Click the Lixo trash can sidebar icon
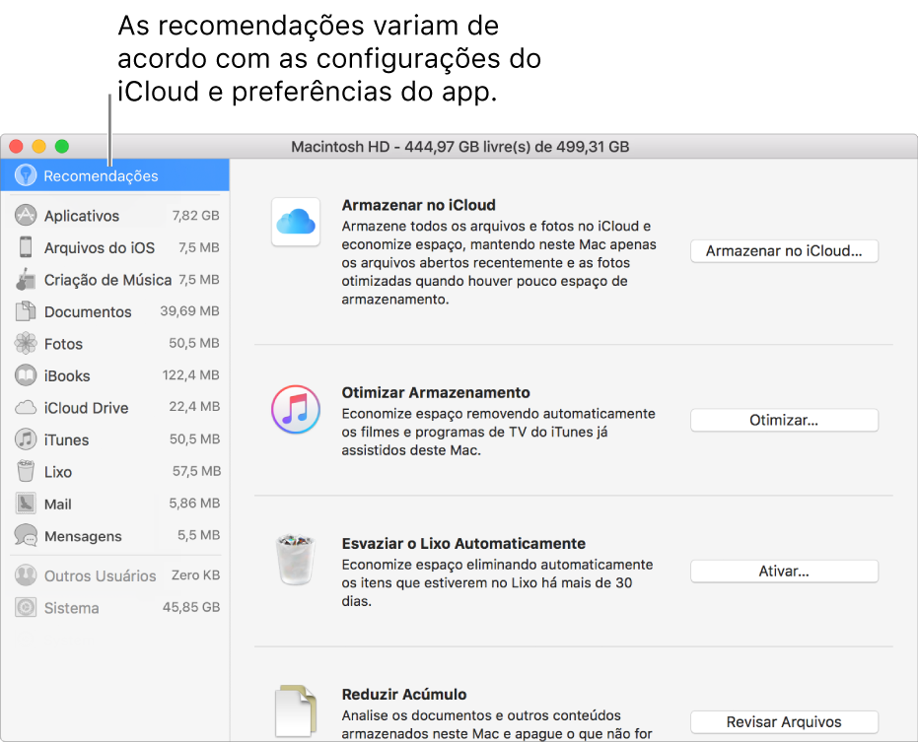Viewport: 918px width, 742px height. [26, 471]
